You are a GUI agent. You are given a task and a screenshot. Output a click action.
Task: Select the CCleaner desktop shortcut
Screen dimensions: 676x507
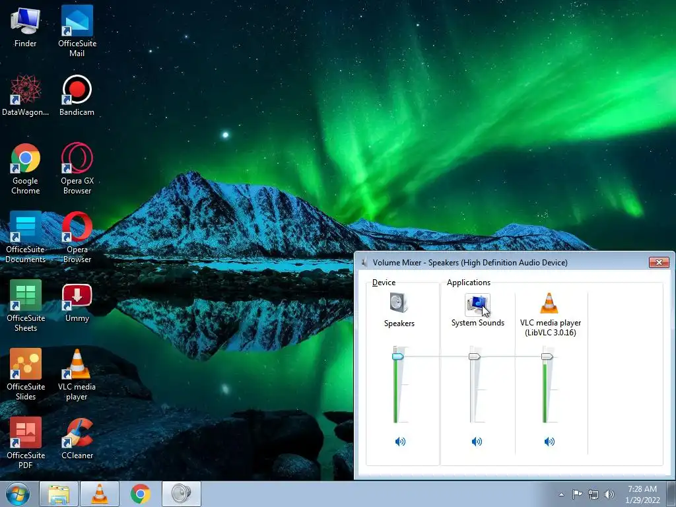point(77,438)
